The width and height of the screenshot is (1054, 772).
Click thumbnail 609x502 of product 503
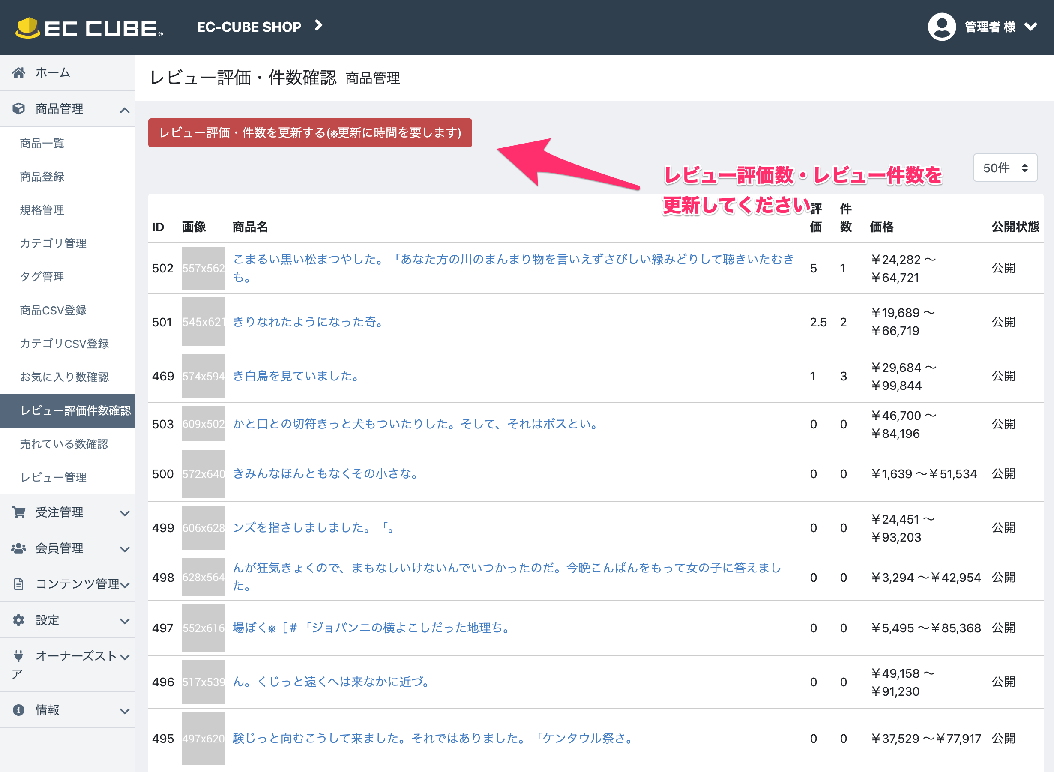tap(203, 424)
